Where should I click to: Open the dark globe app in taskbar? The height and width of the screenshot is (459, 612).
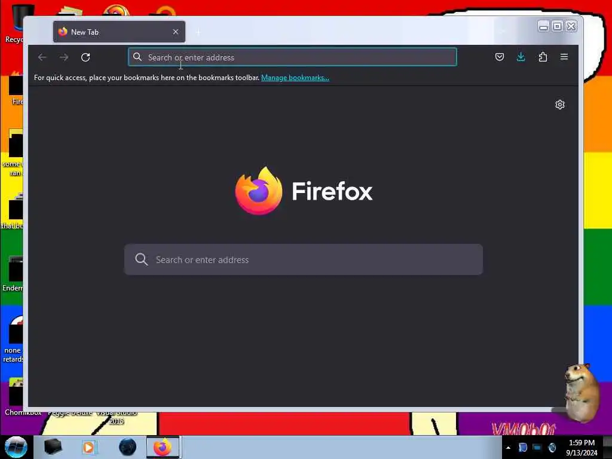click(128, 447)
